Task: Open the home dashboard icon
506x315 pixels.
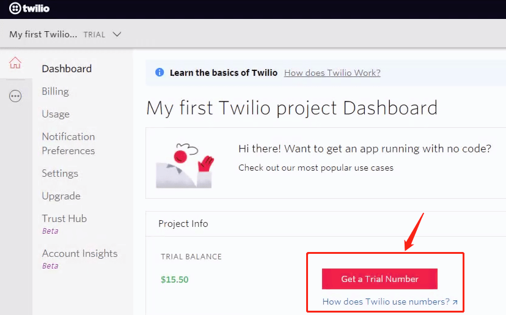Action: 15,63
